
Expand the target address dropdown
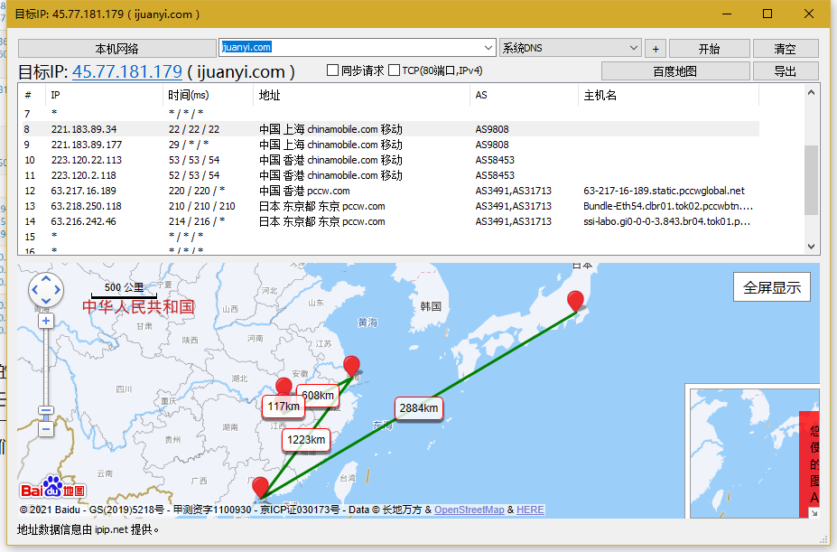[489, 48]
